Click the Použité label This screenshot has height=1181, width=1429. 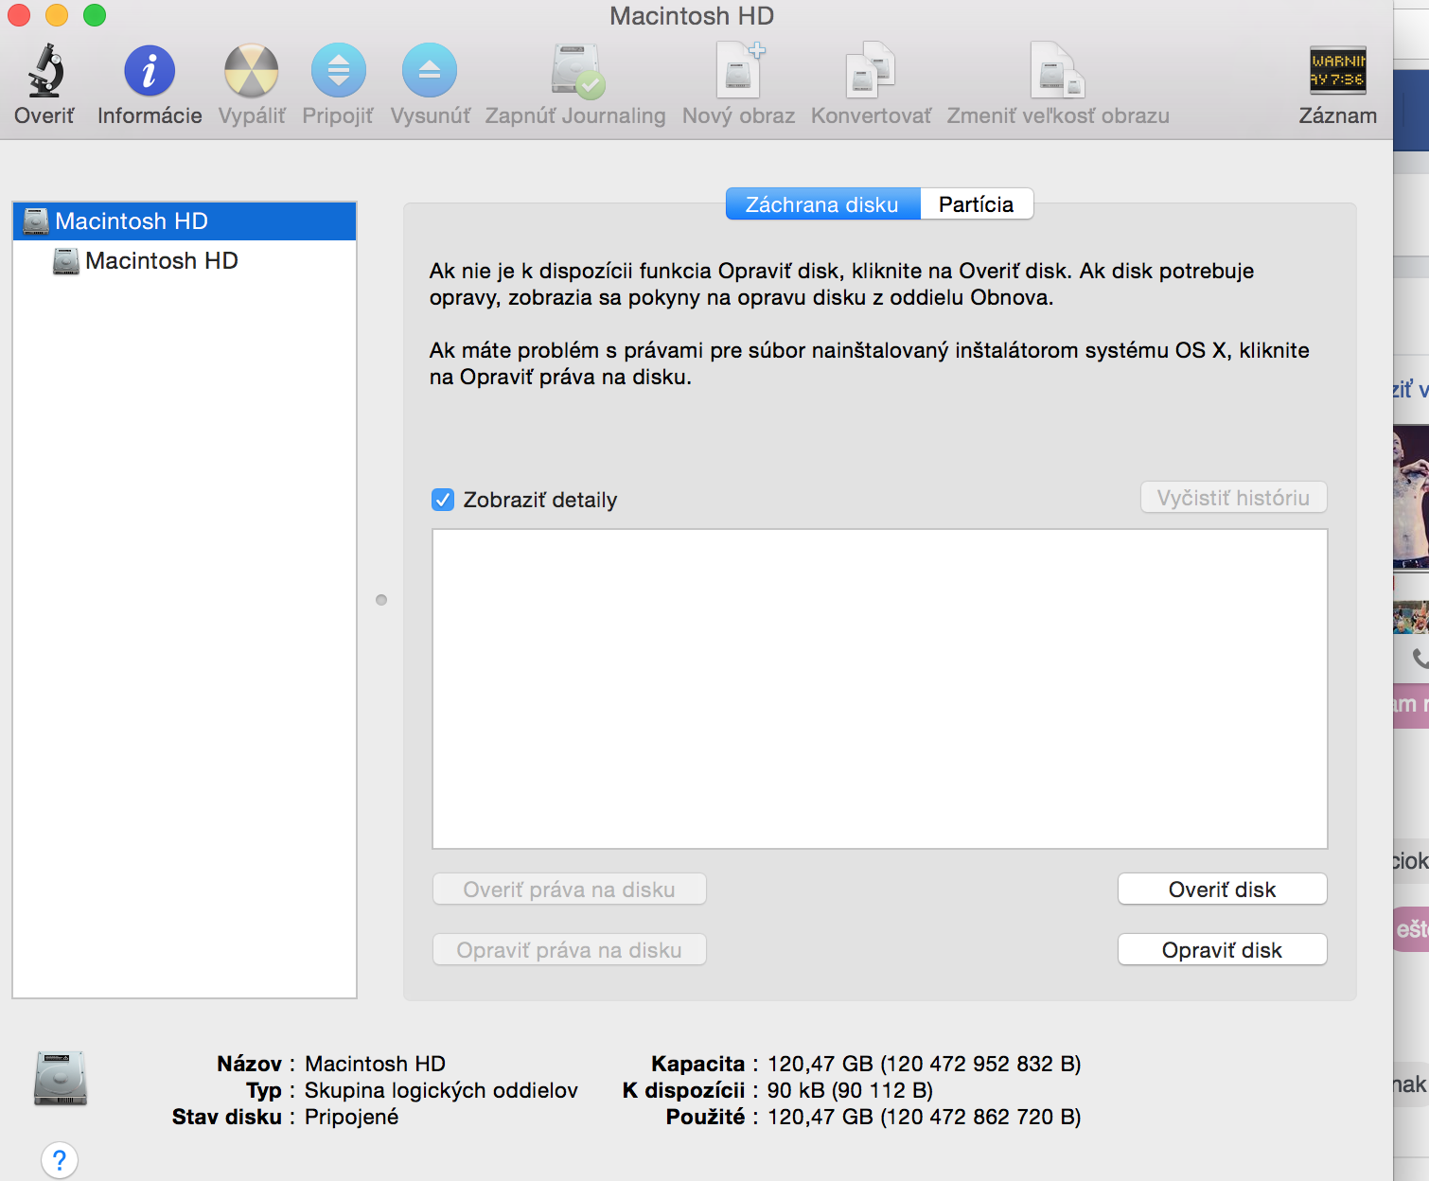(x=706, y=1117)
